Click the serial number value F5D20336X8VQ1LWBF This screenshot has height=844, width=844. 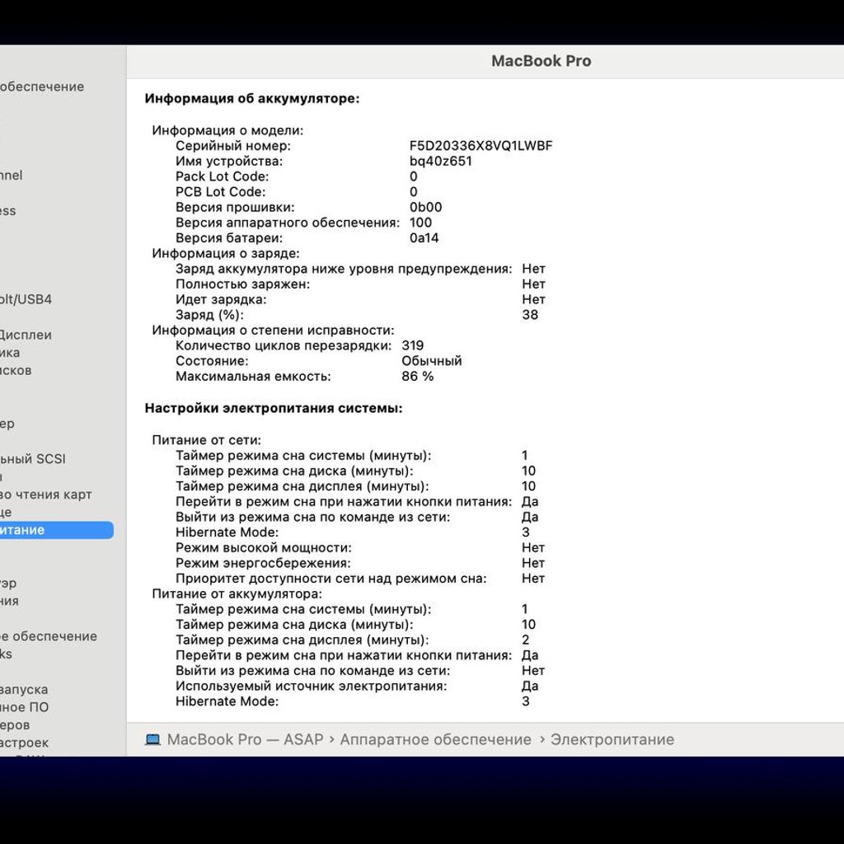coord(481,146)
